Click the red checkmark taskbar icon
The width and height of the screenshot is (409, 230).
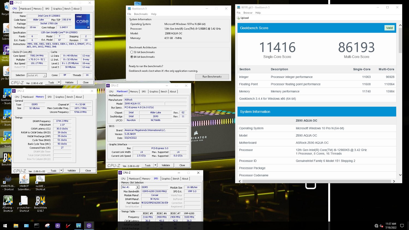[68, 226]
